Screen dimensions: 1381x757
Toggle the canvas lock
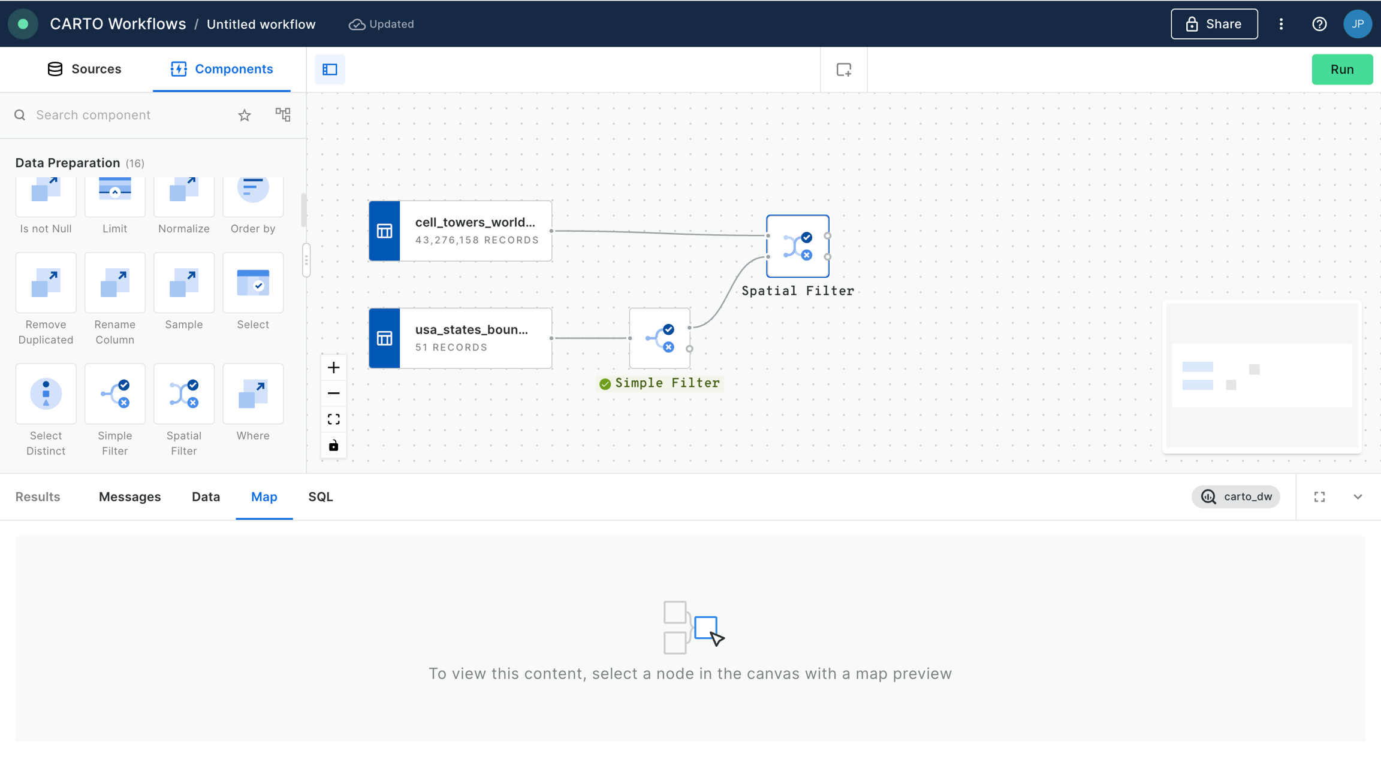coord(333,446)
